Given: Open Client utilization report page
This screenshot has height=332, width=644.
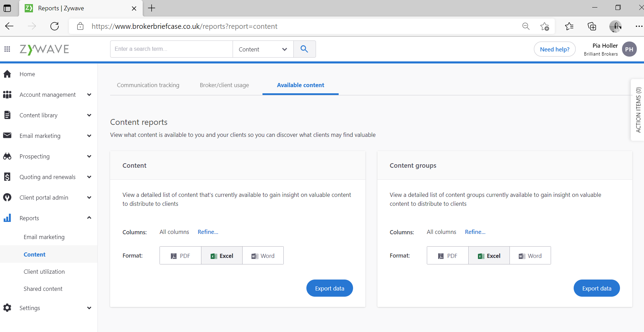Looking at the screenshot, I should [44, 271].
